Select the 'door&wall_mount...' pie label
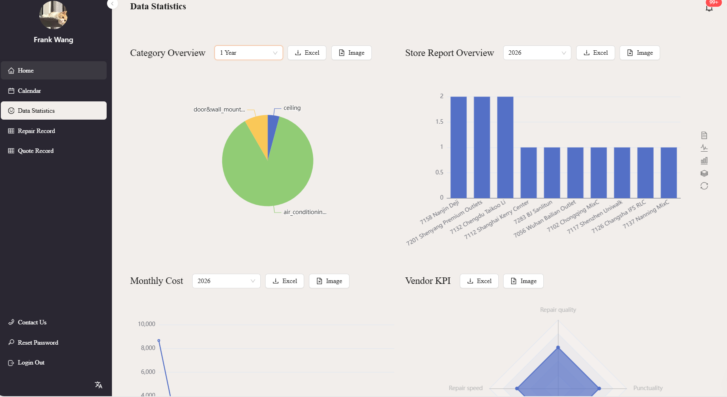Viewport: 727px width, 397px height. (219, 109)
